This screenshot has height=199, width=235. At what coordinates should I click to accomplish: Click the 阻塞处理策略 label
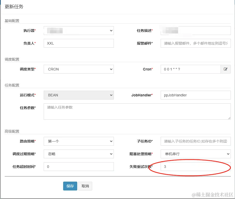[141, 154]
